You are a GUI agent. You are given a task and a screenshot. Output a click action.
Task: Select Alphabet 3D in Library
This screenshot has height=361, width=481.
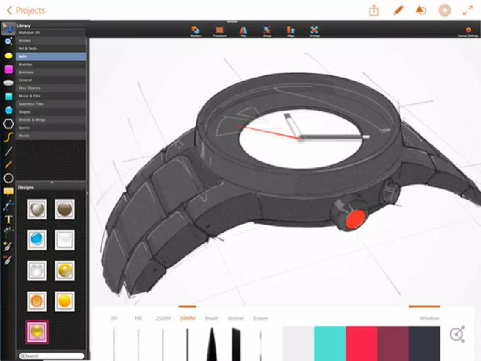pyautogui.click(x=51, y=33)
